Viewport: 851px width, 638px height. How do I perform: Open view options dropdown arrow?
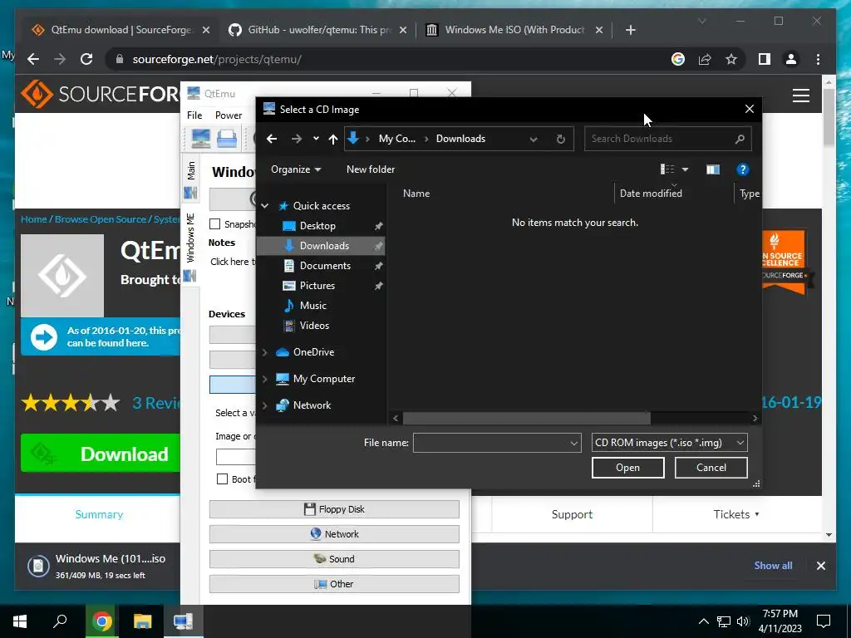[x=686, y=169]
